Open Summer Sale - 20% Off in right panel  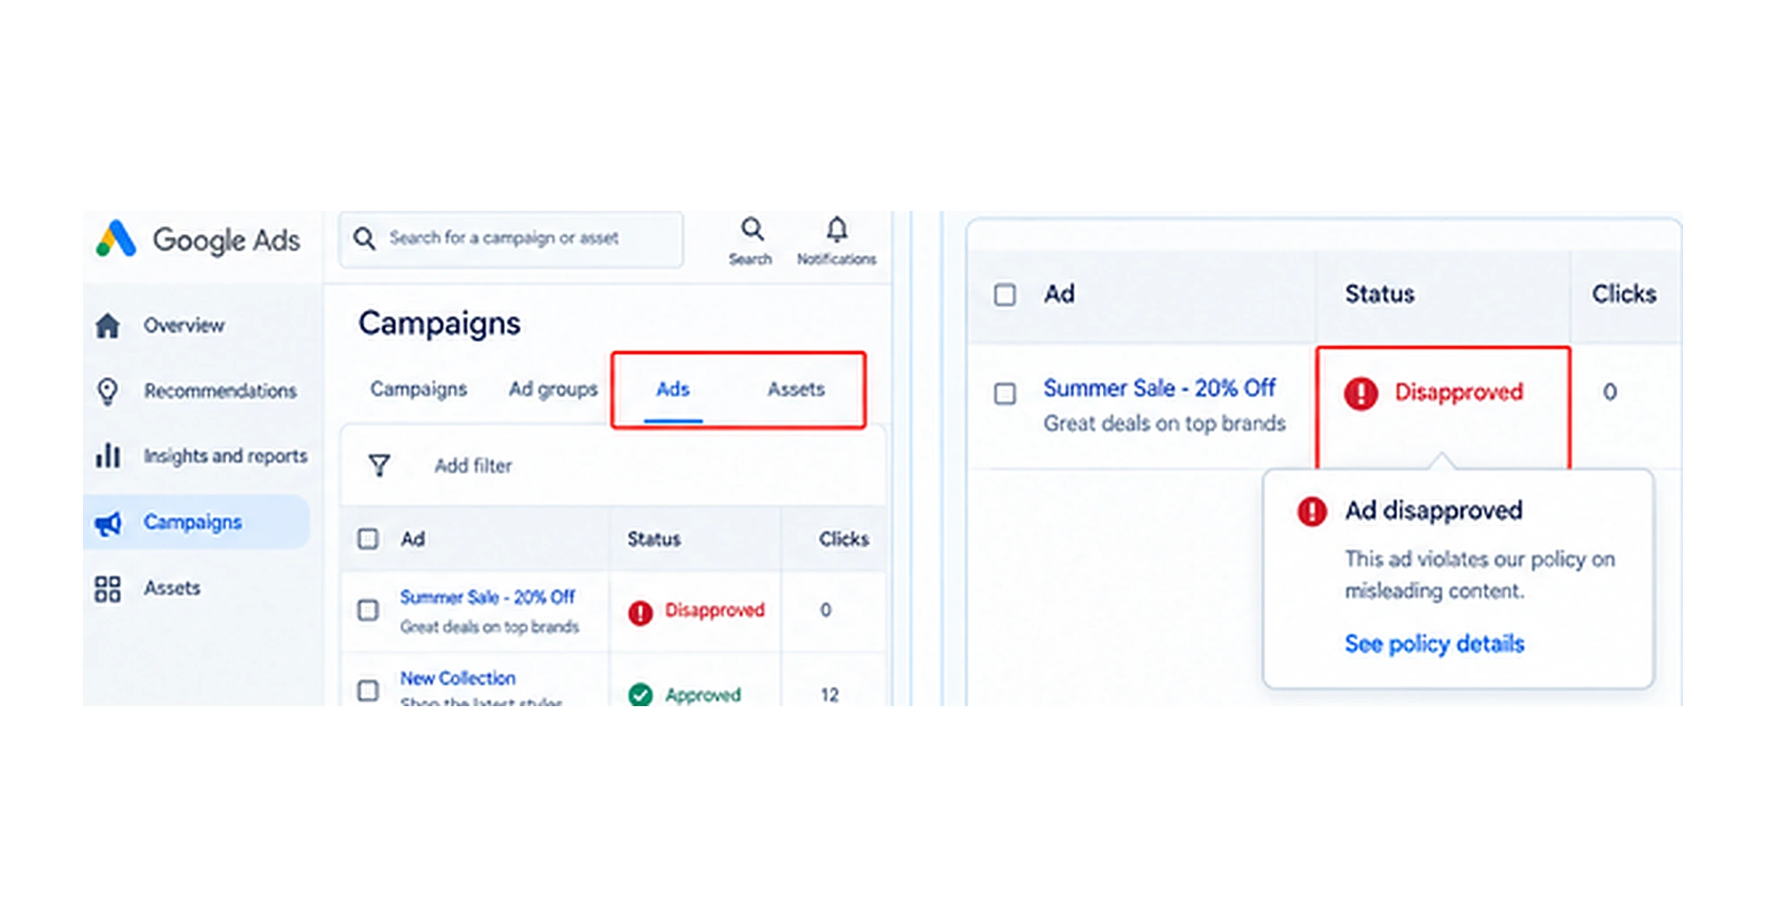1159,388
